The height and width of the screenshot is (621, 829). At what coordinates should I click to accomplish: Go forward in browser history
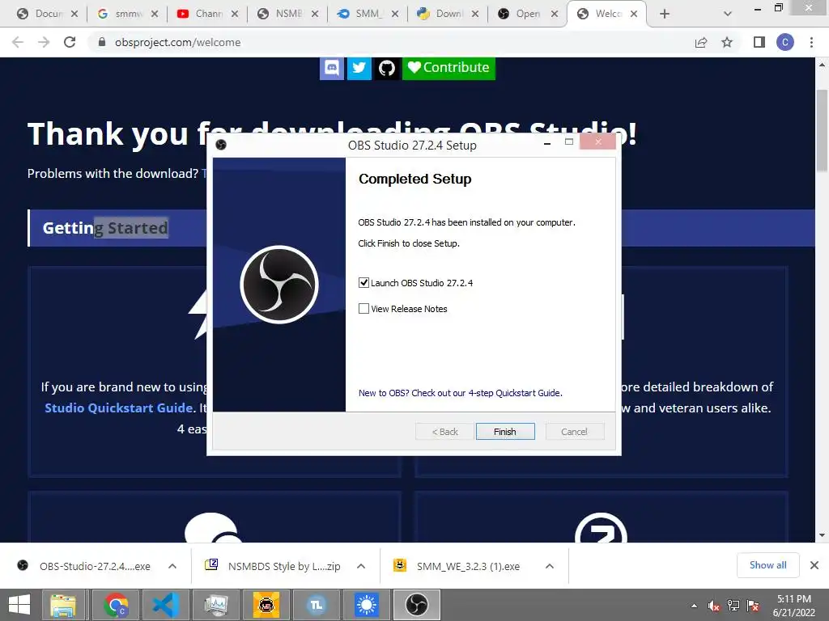click(44, 42)
